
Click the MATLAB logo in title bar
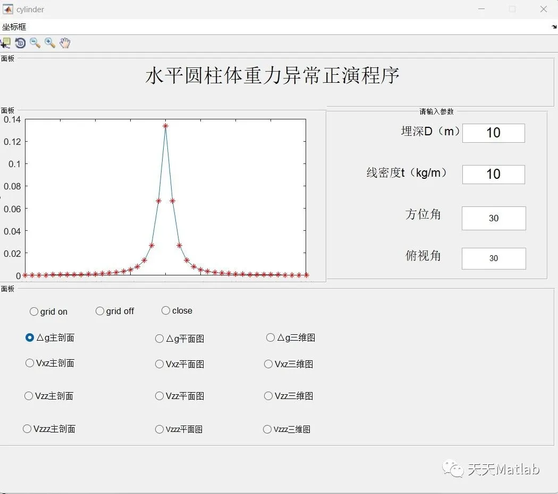pos(8,9)
